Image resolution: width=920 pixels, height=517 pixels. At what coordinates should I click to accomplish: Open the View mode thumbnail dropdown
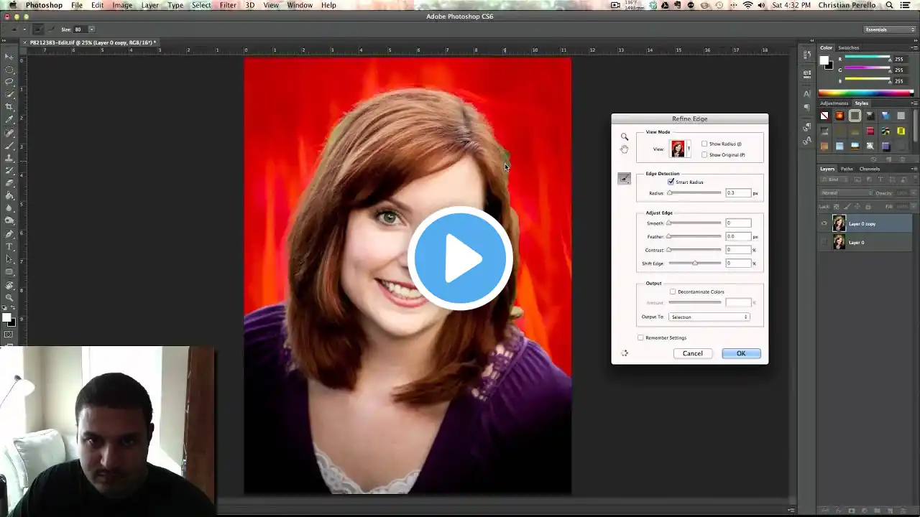[x=680, y=149]
